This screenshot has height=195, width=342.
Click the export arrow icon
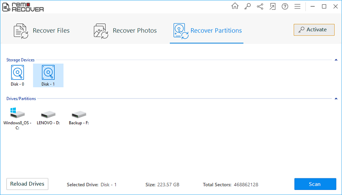click(x=273, y=6)
